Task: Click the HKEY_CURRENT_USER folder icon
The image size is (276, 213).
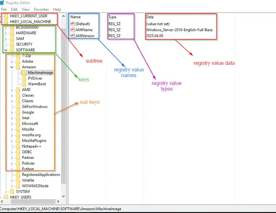Action: pyautogui.click(x=6, y=16)
